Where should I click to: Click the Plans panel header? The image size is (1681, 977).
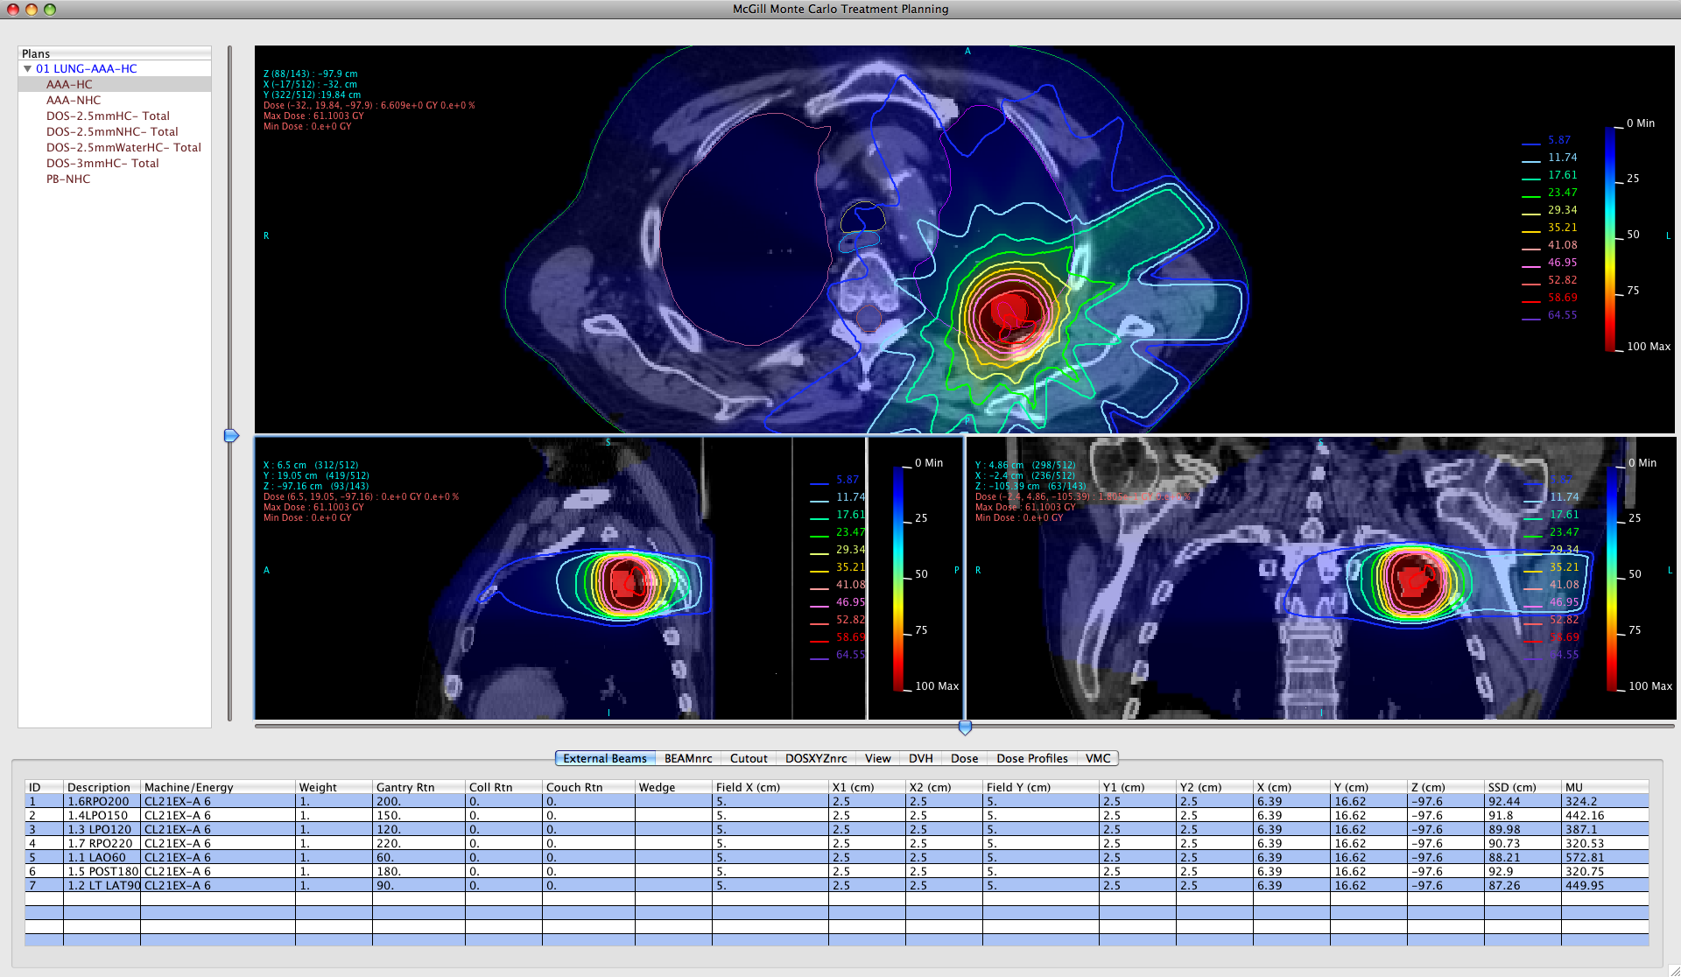[115, 53]
